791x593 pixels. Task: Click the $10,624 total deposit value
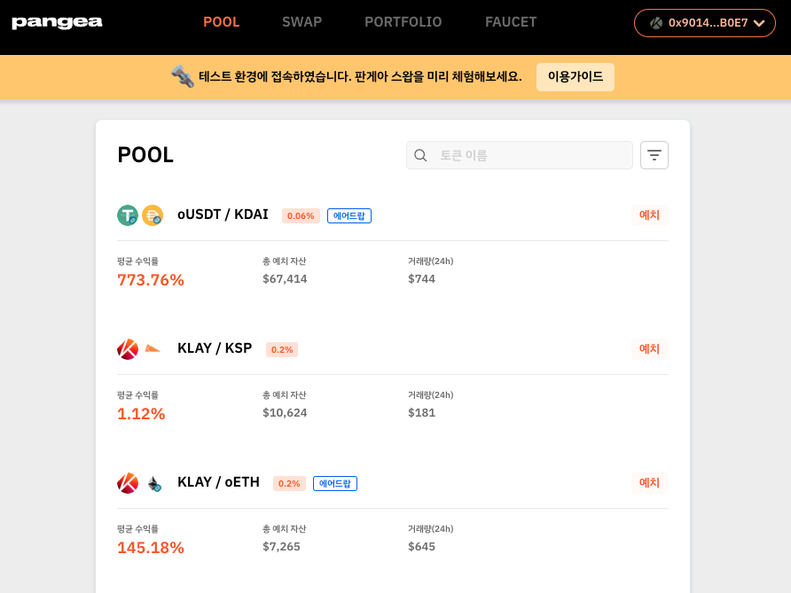285,412
